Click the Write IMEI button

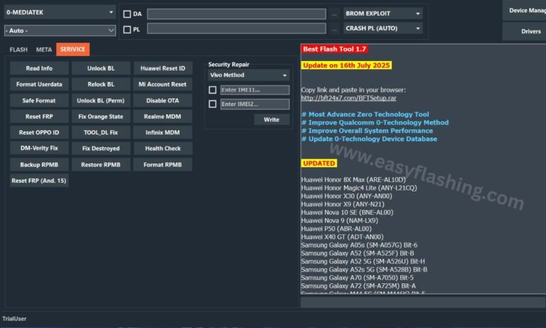click(272, 120)
